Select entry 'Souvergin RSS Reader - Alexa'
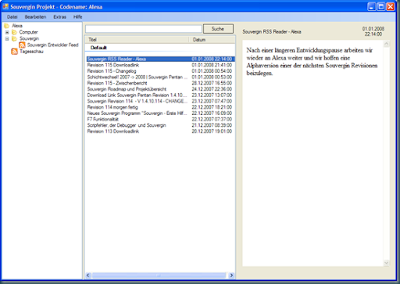Viewport: 400px width, 284px height. 160,59
